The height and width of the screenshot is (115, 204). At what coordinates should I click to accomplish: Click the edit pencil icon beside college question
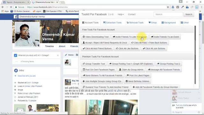click(x=16, y=55)
